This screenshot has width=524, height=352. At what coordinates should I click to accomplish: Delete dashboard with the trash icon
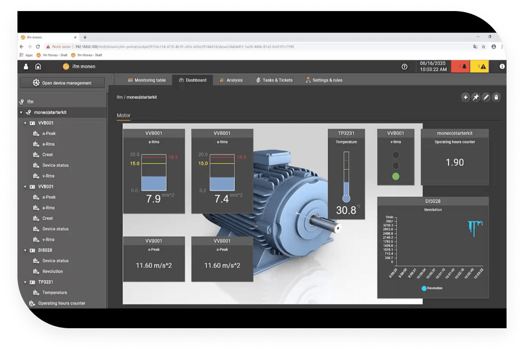496,97
